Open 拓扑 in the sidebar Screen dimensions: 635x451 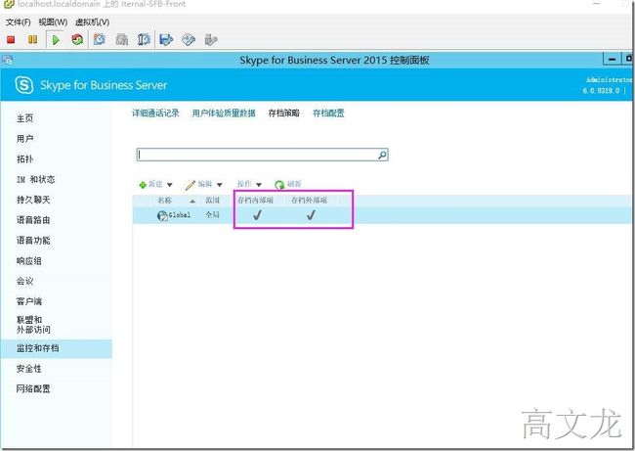pyautogui.click(x=24, y=159)
